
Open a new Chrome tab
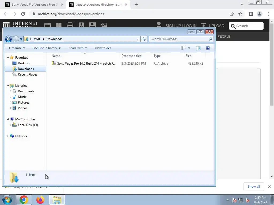(136, 5)
